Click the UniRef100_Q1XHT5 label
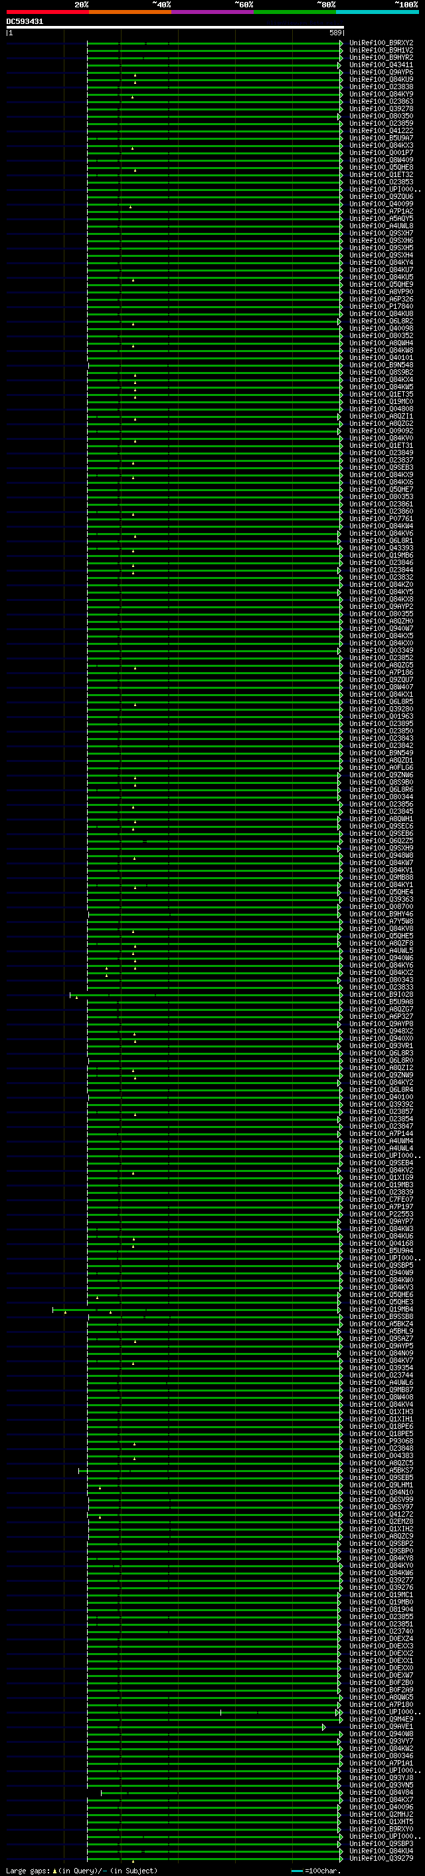Screen dimensions: 425x1876 pyautogui.click(x=381, y=1821)
